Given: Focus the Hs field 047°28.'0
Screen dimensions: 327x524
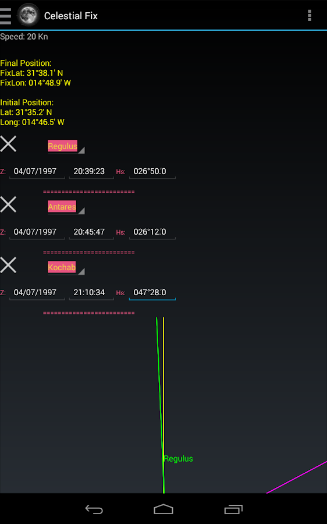Looking at the screenshot, I should coord(152,292).
